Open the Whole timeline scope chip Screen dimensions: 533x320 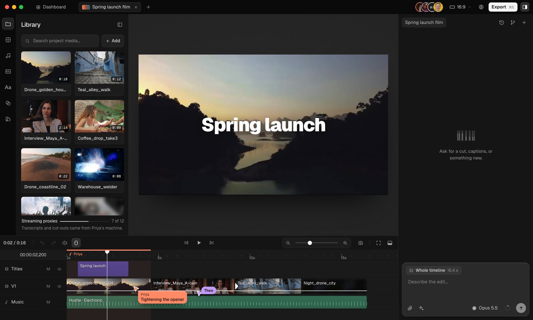click(434, 270)
